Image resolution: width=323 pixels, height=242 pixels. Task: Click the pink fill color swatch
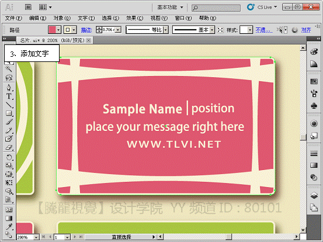click(53, 30)
